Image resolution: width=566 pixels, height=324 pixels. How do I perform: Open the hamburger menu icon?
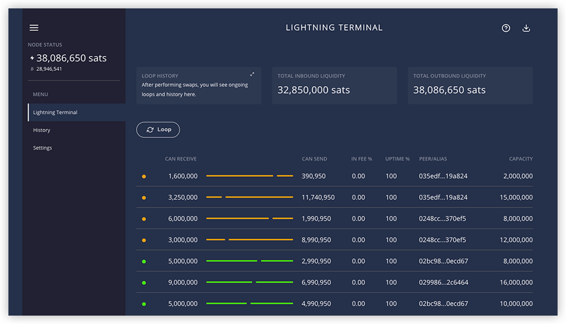click(x=34, y=28)
